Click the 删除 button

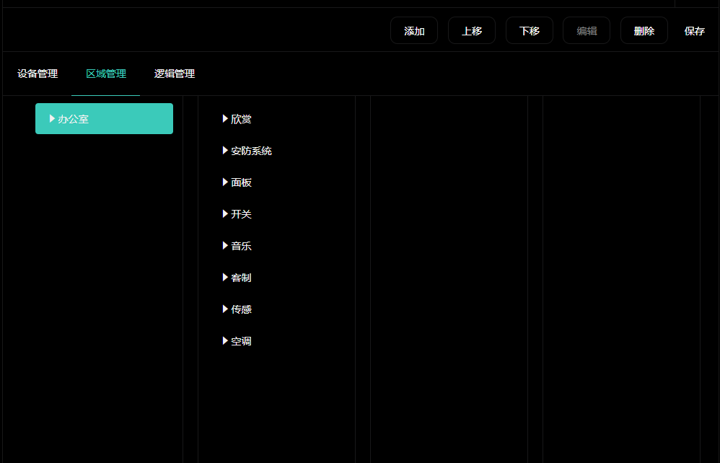(644, 31)
